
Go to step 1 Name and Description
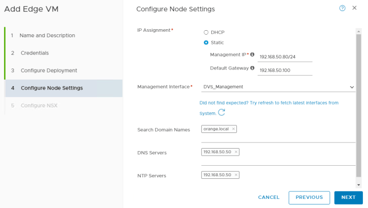coord(47,36)
